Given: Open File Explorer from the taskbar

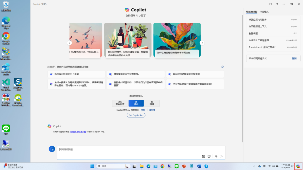Looking at the screenshot, I should (141, 166).
